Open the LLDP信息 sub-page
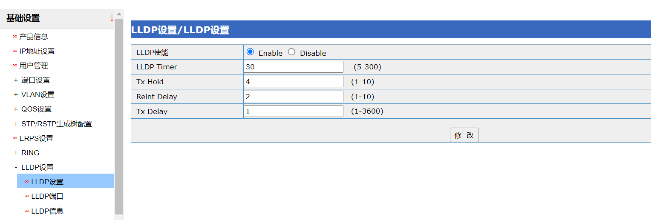This screenshot has width=651, height=220. (47, 211)
